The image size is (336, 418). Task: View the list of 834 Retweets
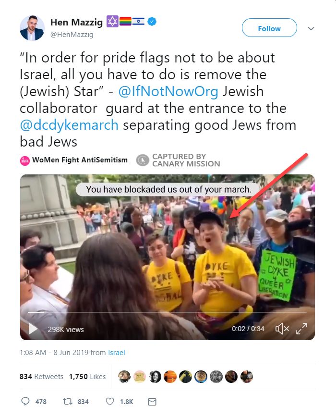point(41,376)
